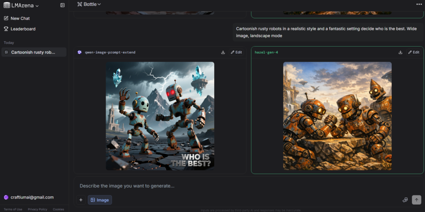
Task: Click the New Chat pencil icon
Action: tap(6, 18)
